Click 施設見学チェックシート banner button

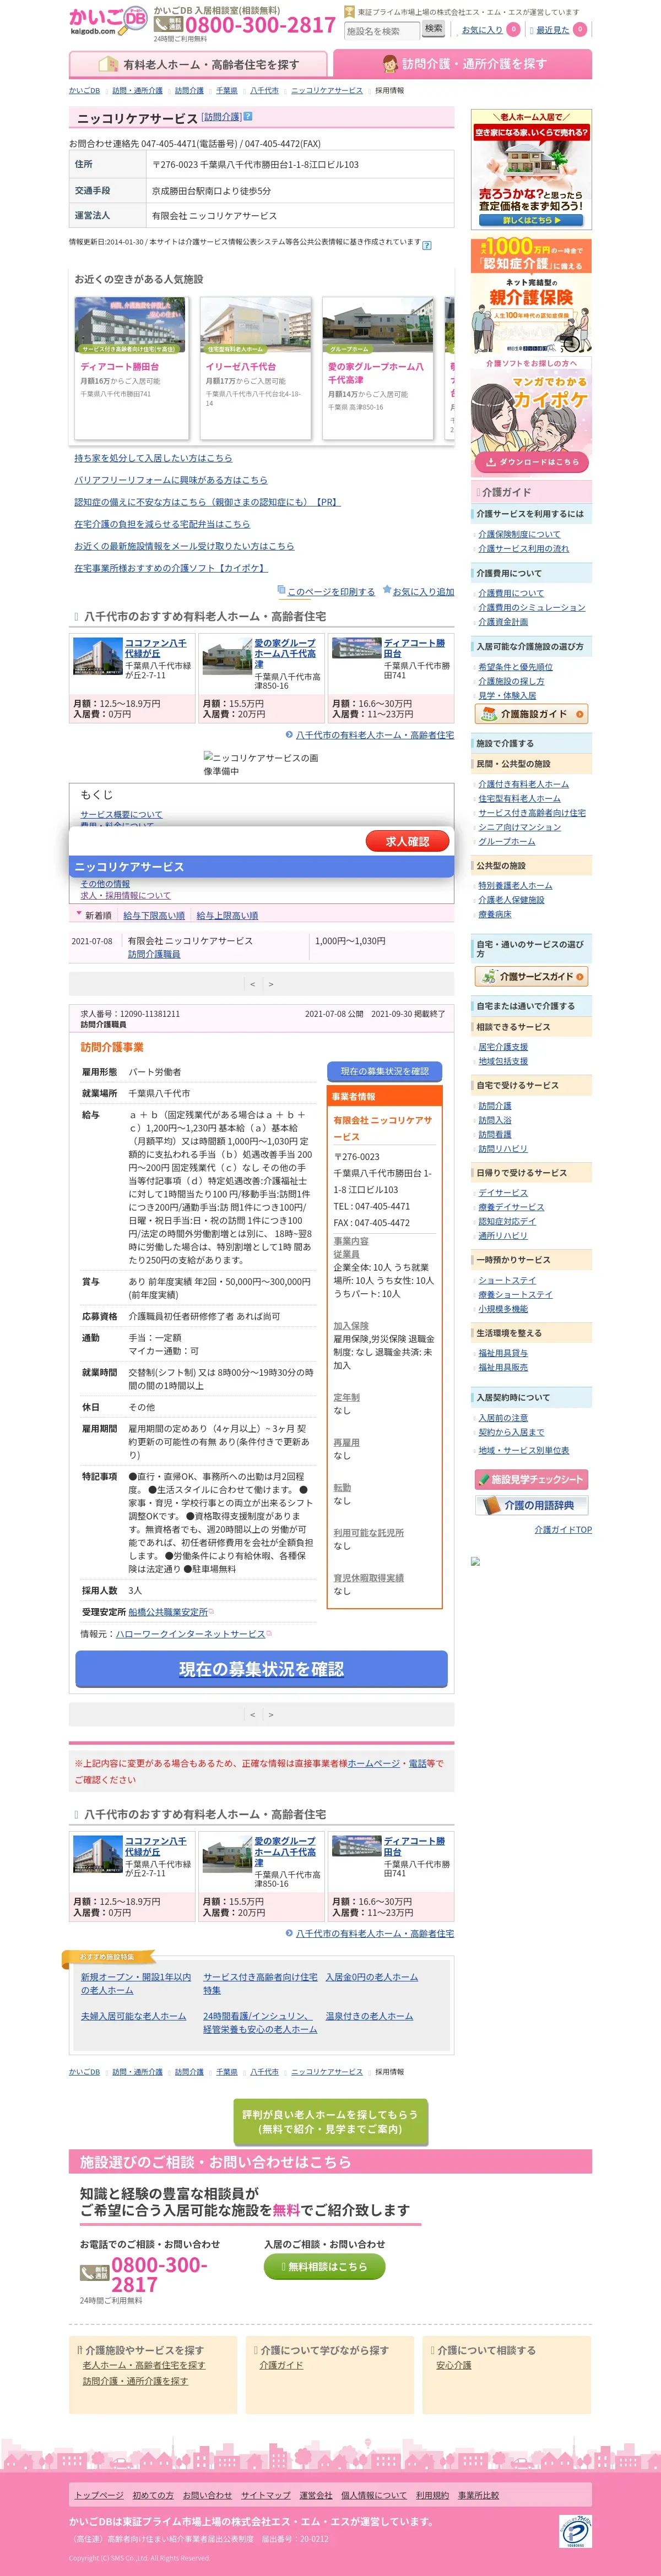pos(531,1479)
